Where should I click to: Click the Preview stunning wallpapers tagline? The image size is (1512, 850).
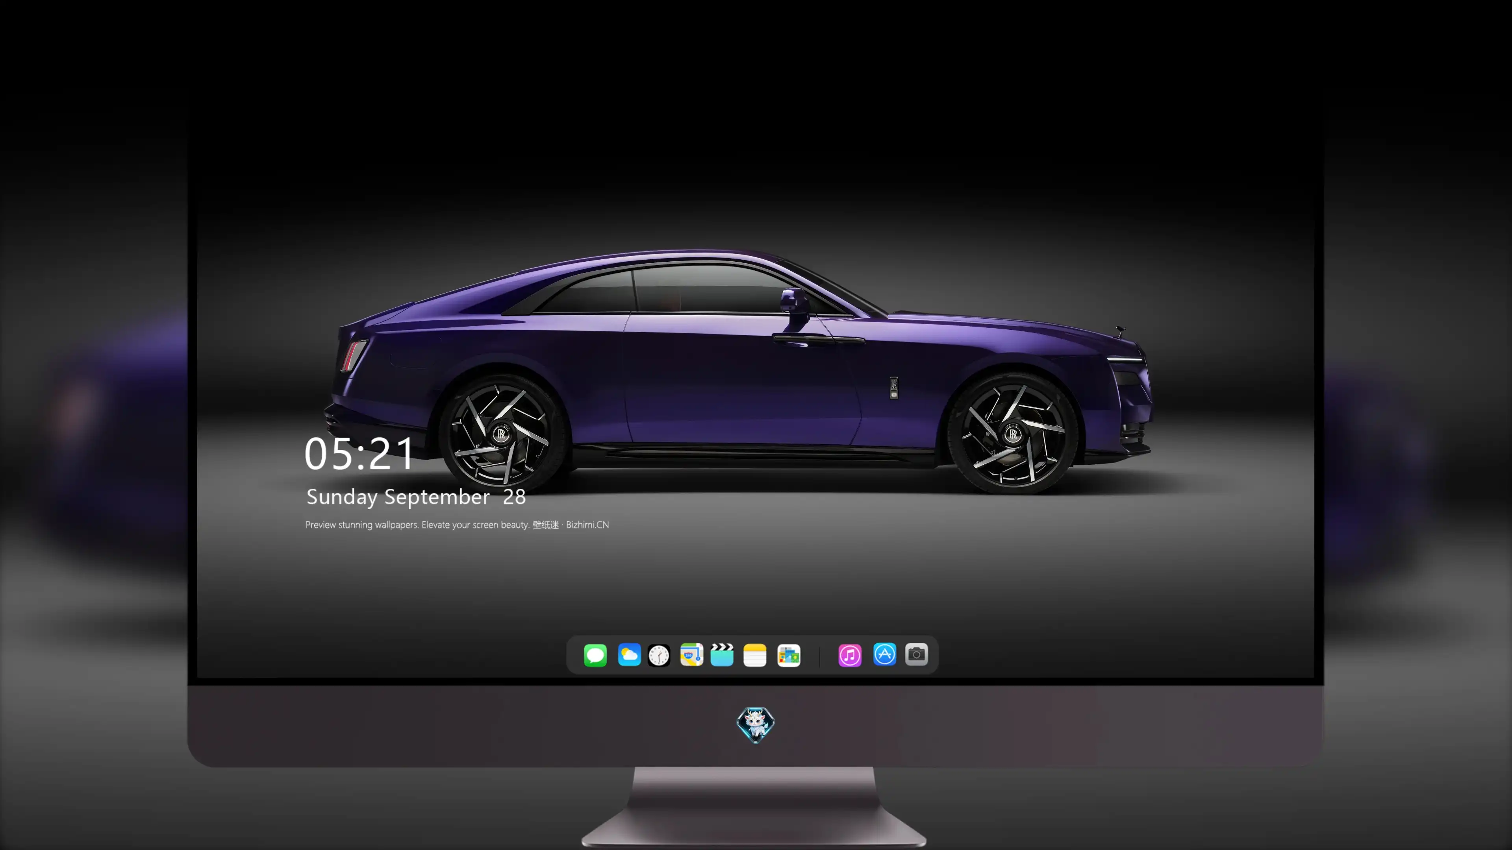pos(457,525)
